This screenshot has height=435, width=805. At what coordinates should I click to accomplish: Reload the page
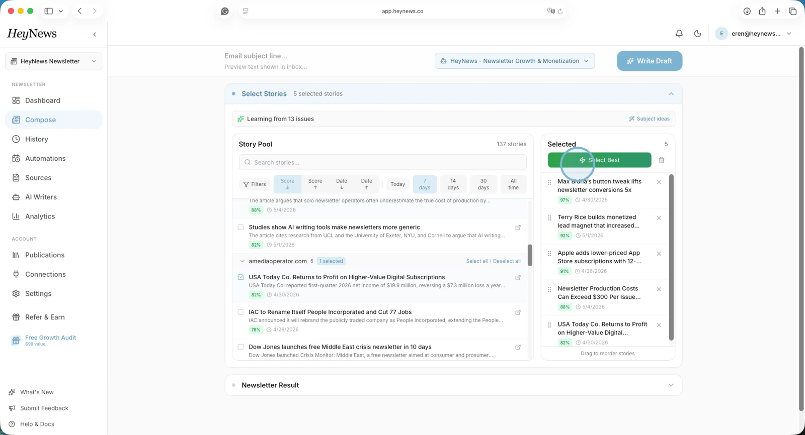point(560,11)
